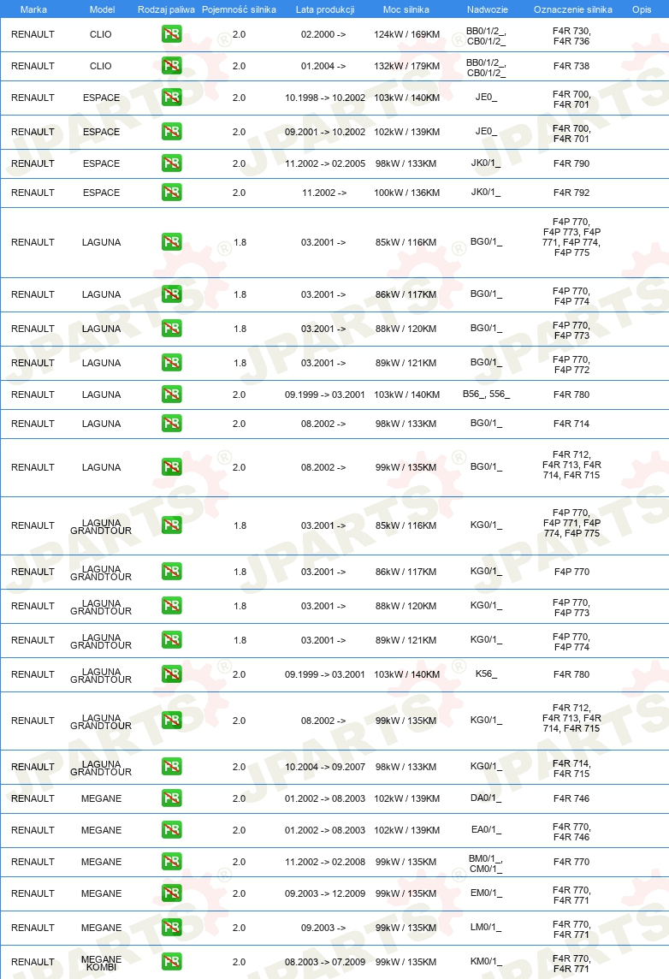Click the power cell 132kW / 179KM

[407, 66]
